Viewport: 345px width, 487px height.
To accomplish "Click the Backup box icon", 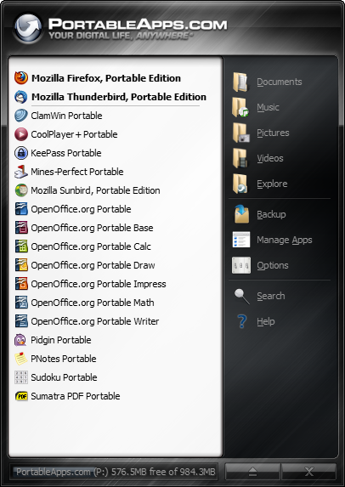I will 241,214.
